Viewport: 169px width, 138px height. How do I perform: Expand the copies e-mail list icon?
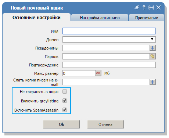point(152,82)
